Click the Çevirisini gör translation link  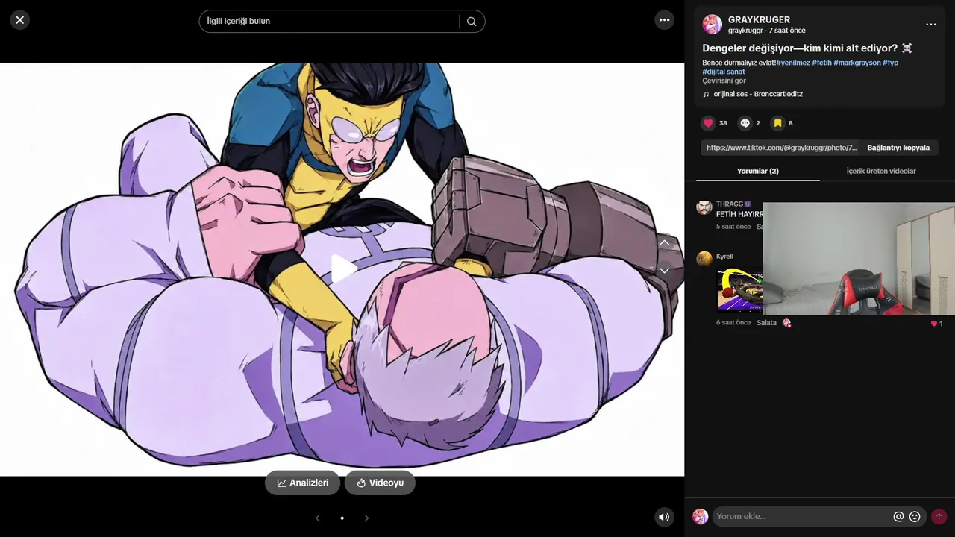coord(724,81)
